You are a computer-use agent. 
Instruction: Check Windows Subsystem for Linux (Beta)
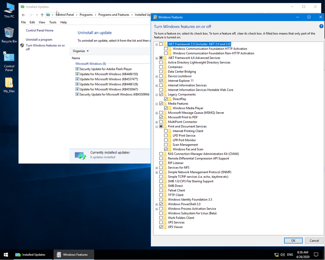pos(161,213)
